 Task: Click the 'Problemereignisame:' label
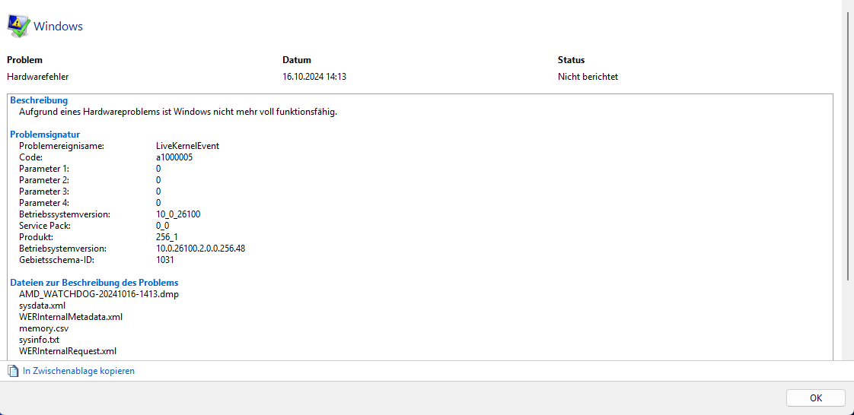(62, 146)
